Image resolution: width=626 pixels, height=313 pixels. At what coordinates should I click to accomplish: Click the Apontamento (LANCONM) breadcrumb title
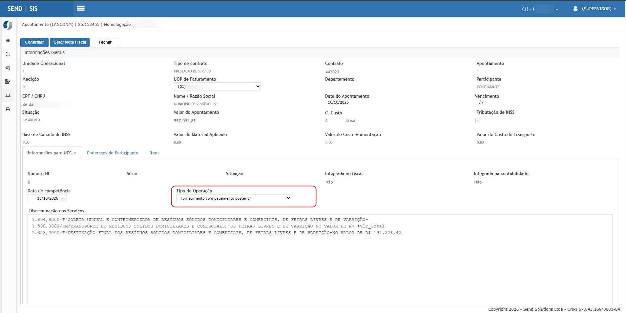pos(48,25)
